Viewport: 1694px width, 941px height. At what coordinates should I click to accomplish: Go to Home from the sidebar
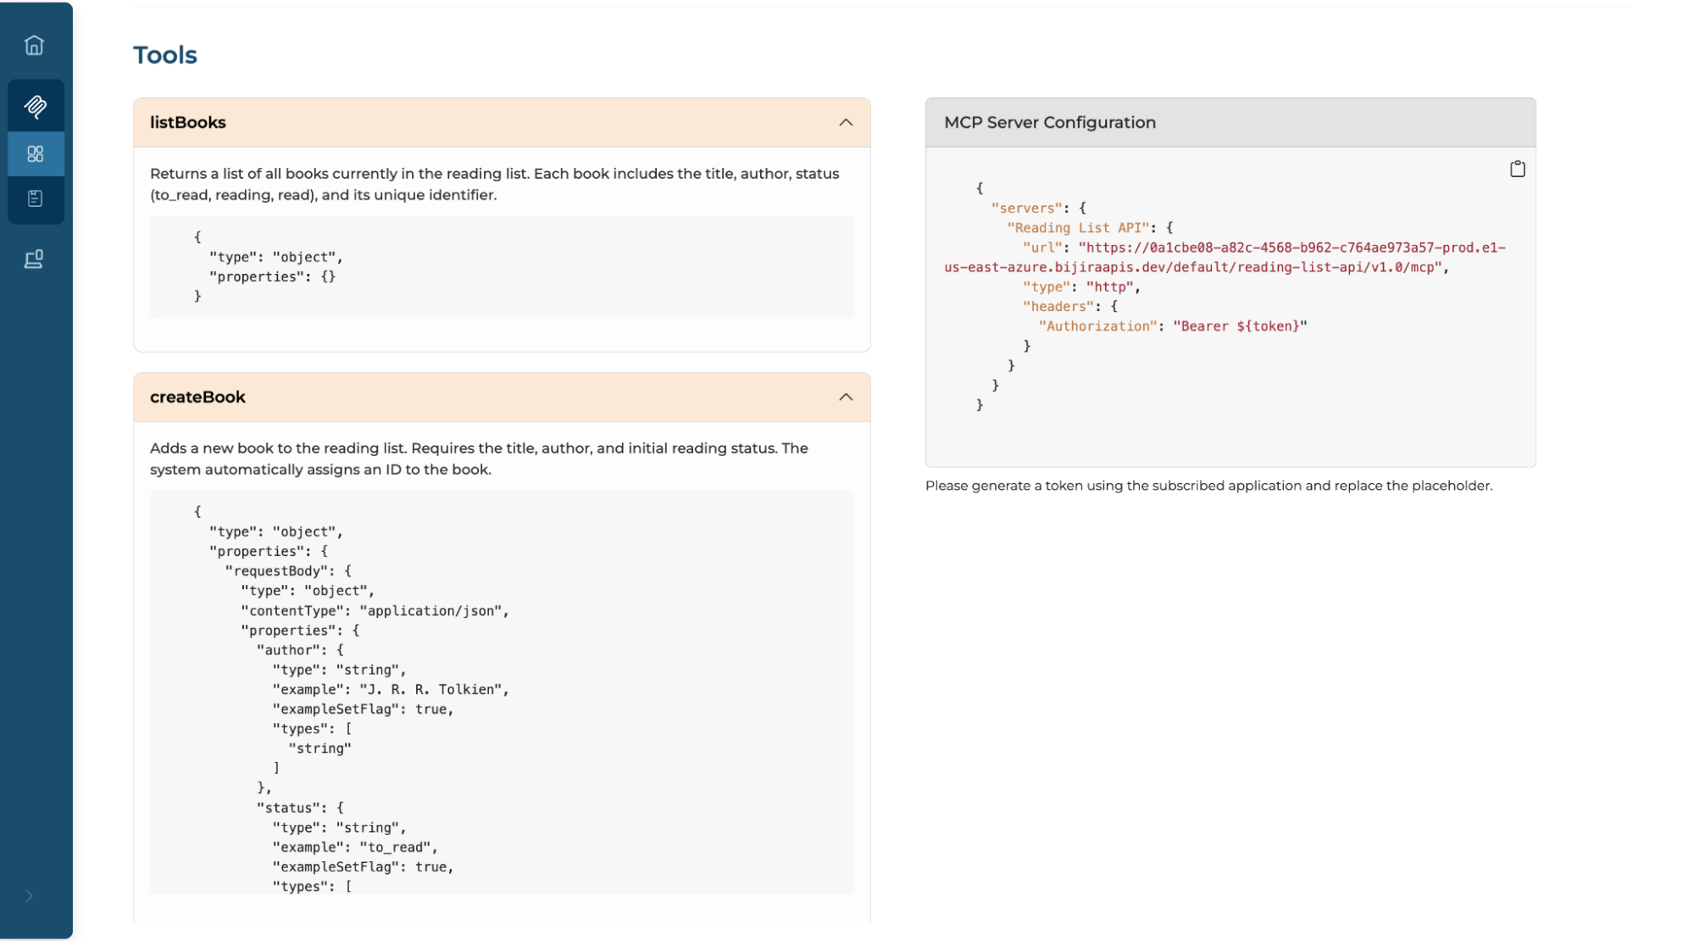(34, 45)
